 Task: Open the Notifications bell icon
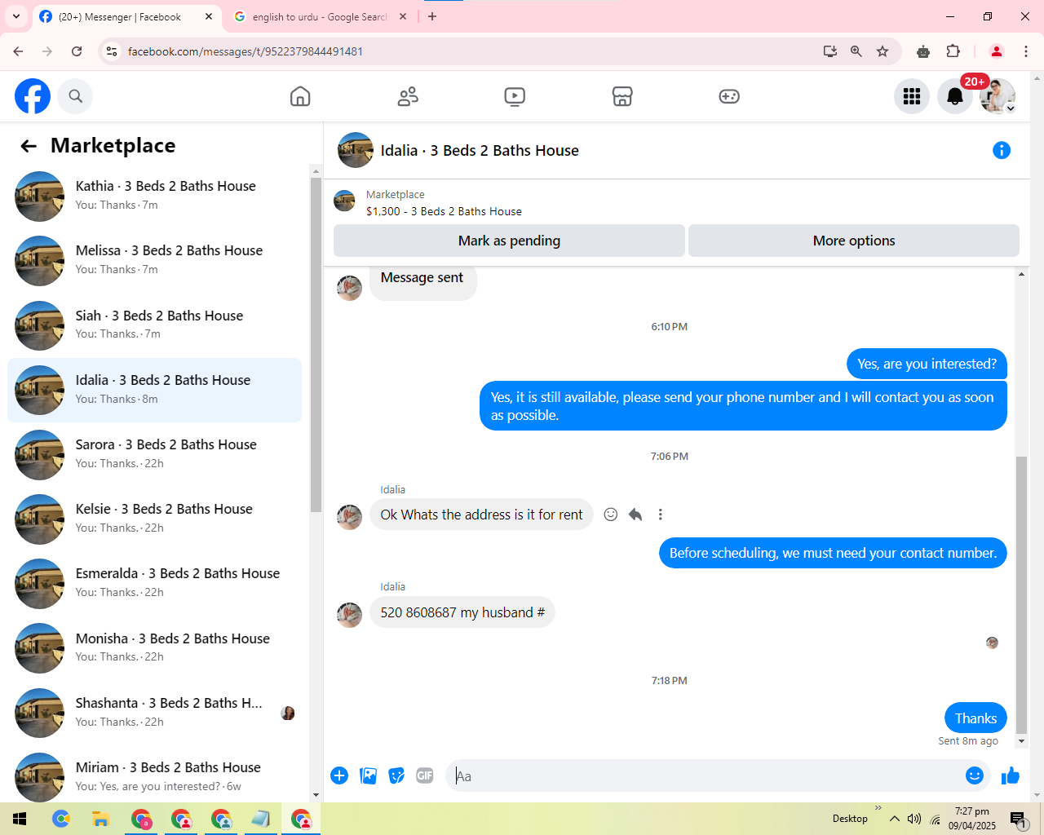(x=955, y=96)
